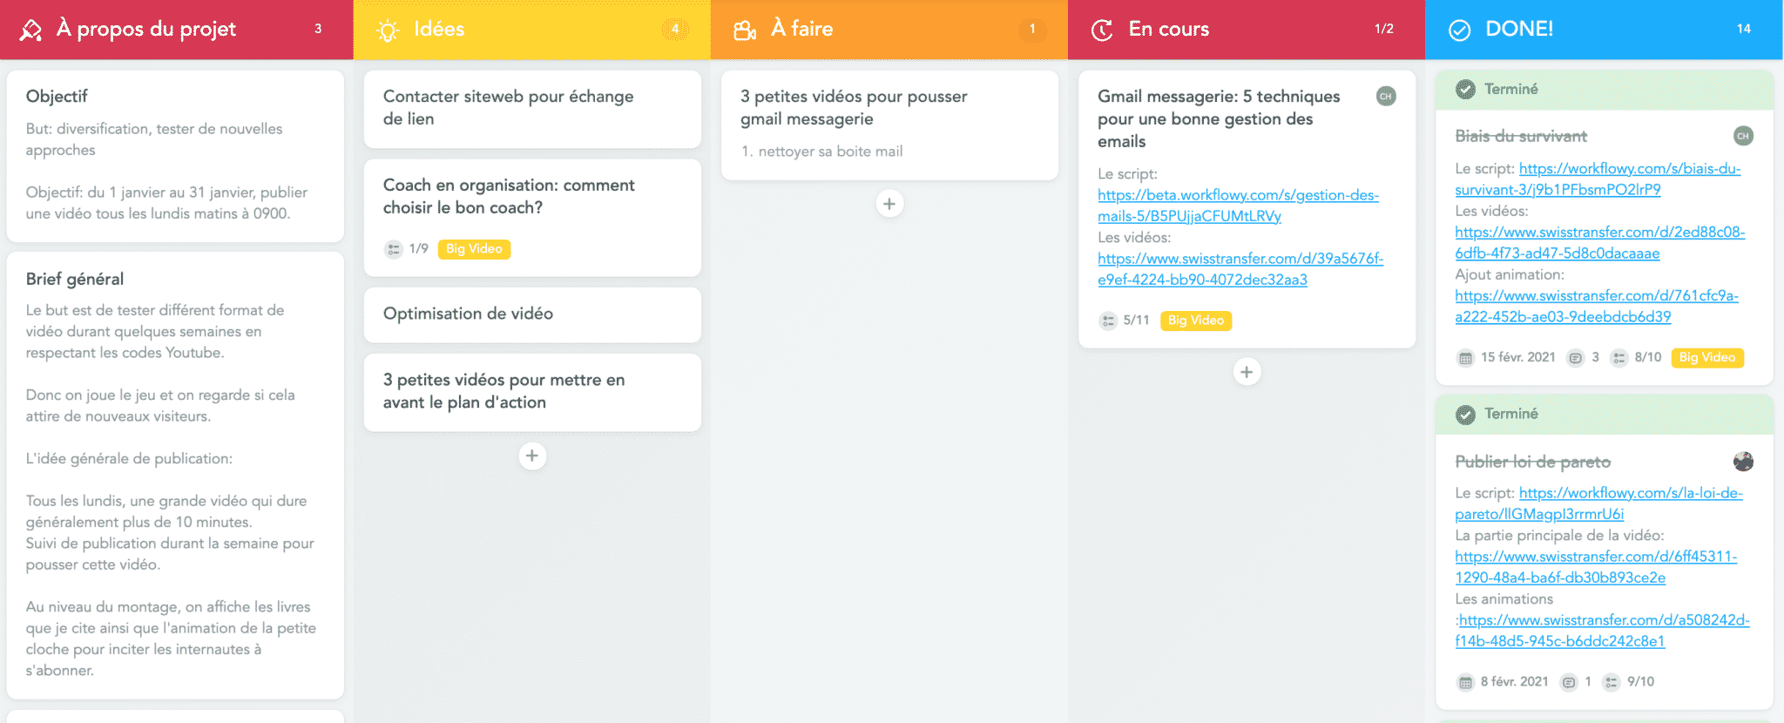Click the checkmark circle icon in the DONE! header
The height and width of the screenshot is (723, 1784).
click(1458, 28)
